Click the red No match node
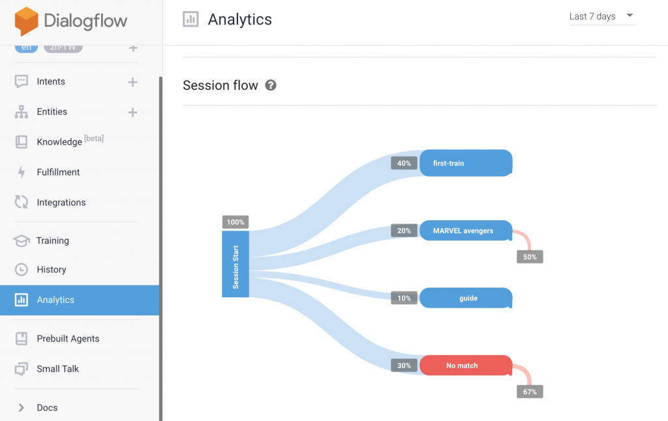The image size is (668, 421). (x=465, y=366)
